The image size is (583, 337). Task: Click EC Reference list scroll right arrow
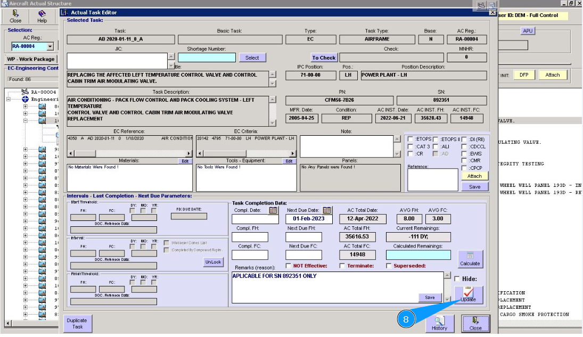pyautogui.click(x=189, y=153)
